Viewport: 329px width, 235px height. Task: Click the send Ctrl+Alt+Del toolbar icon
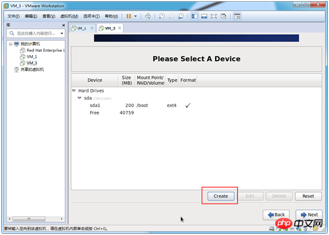(148, 16)
